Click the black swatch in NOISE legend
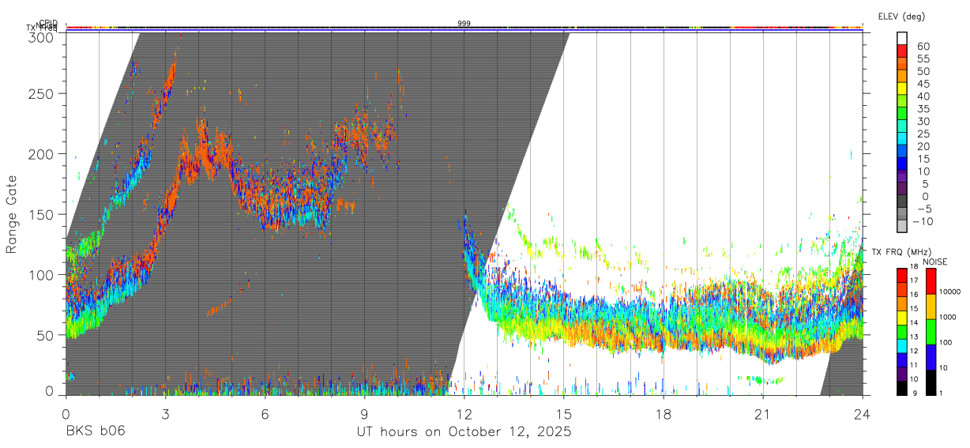 tap(931, 382)
